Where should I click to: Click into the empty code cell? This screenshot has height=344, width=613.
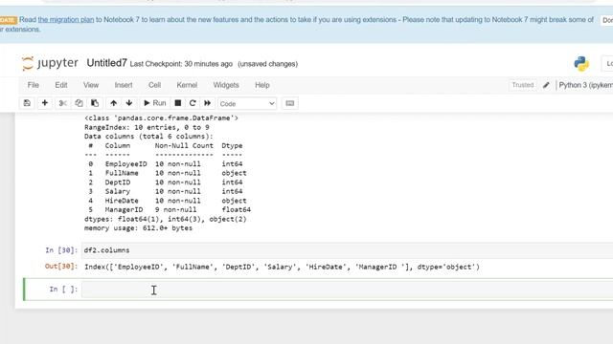point(347,290)
